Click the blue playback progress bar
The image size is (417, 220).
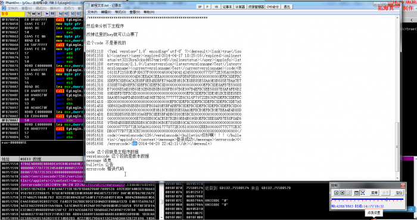368,199
